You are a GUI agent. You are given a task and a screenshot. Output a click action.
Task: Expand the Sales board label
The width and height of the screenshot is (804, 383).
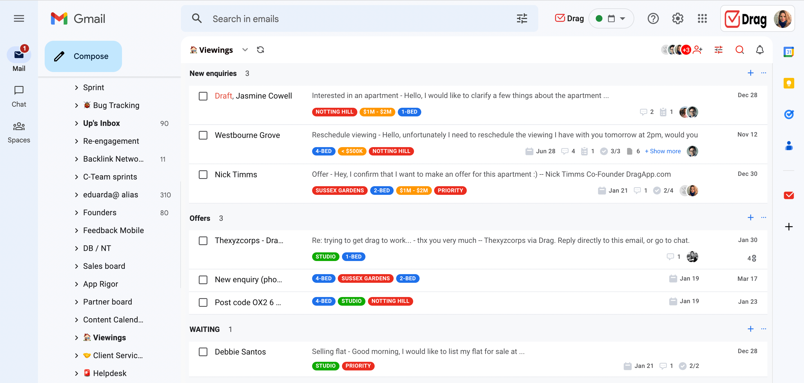(x=76, y=266)
